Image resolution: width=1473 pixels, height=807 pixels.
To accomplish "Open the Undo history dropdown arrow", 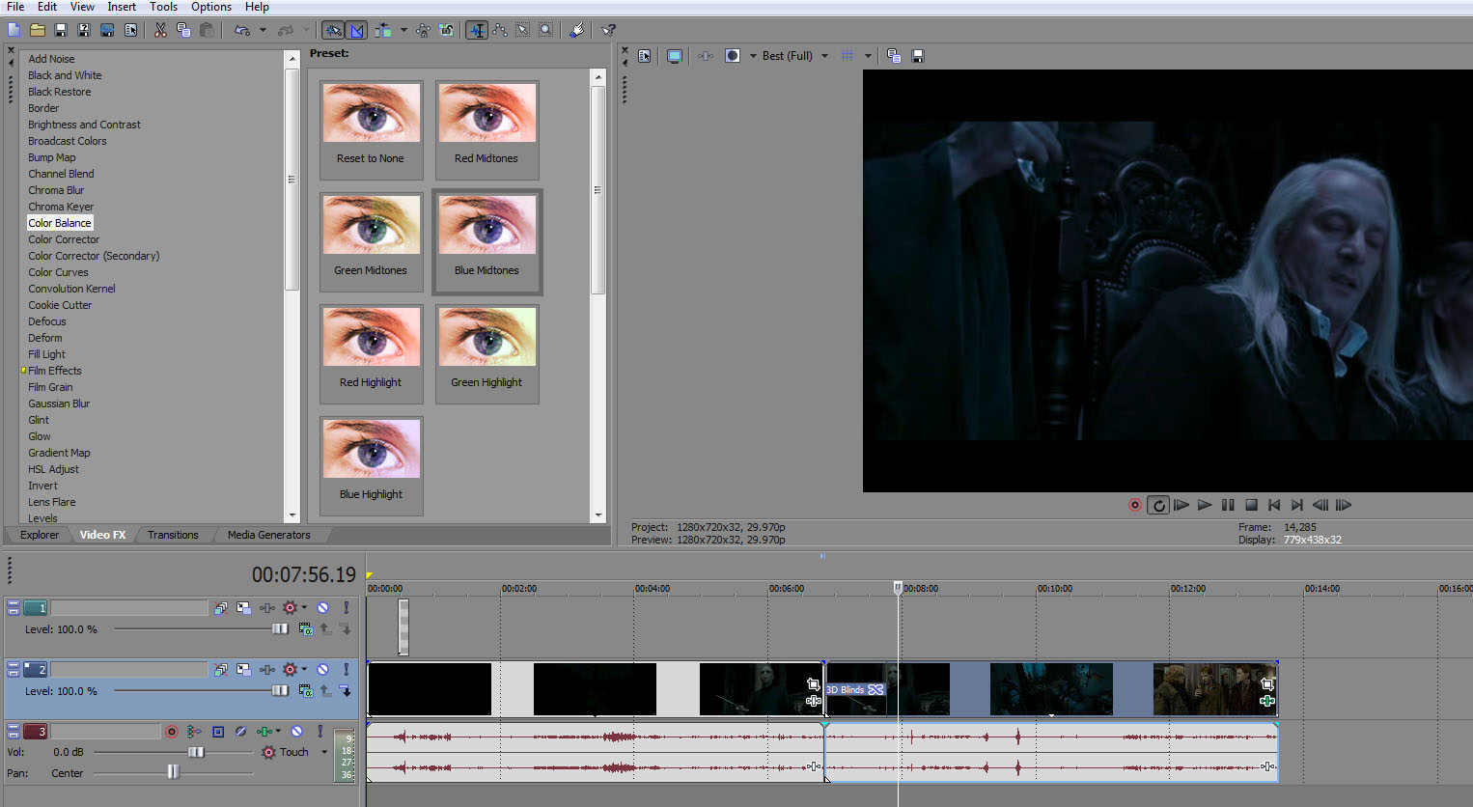I will coord(263,30).
